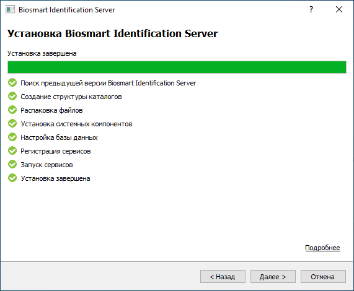The image size is (354, 291).
Task: Close the Biosmart Identification Server window
Action: click(339, 9)
